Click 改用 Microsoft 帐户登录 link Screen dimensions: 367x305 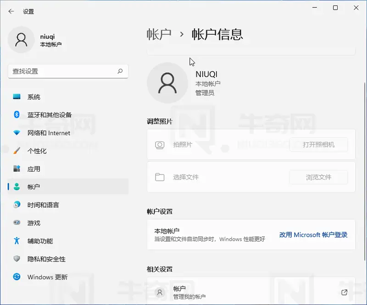pos(313,234)
